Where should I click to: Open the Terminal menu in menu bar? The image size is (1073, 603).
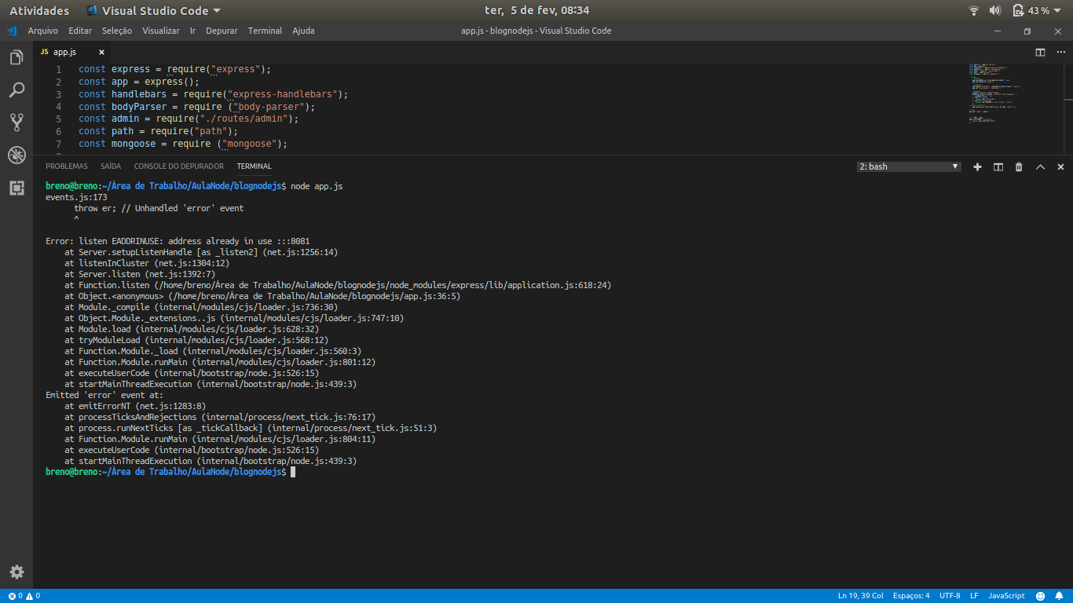point(265,31)
